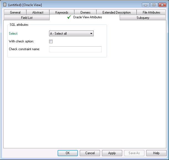Minimize the Oracle View window
Viewport: 169px width, 160px height.
146,5
